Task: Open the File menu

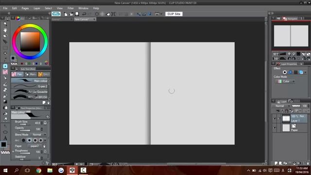Action: pyautogui.click(x=5, y=8)
